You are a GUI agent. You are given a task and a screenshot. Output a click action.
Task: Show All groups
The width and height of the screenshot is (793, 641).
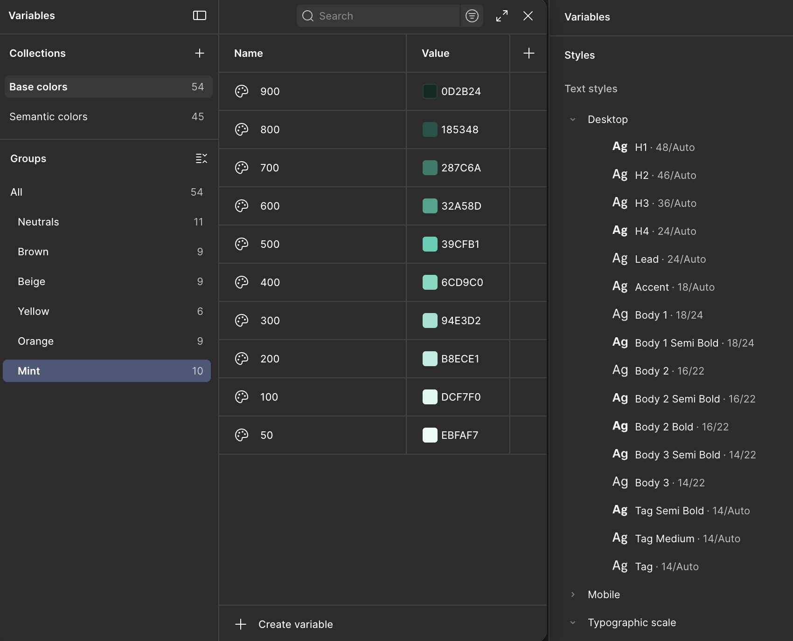[107, 192]
